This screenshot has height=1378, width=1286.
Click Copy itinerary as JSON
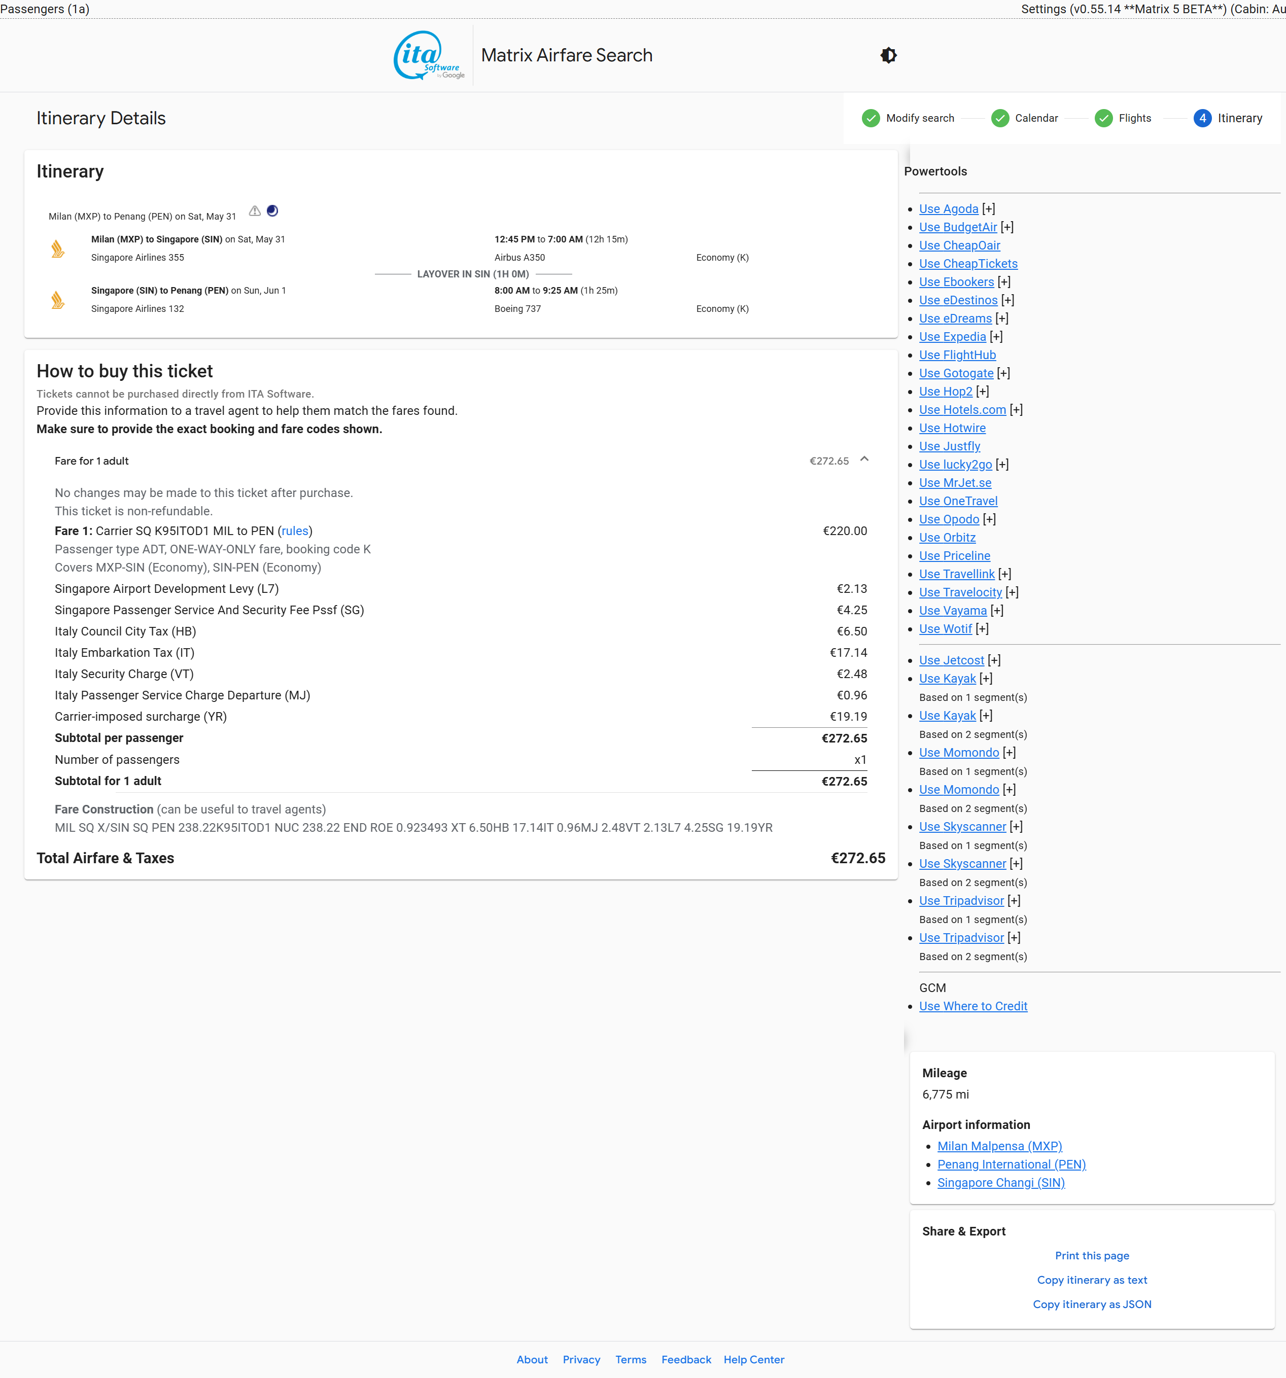click(1091, 1304)
